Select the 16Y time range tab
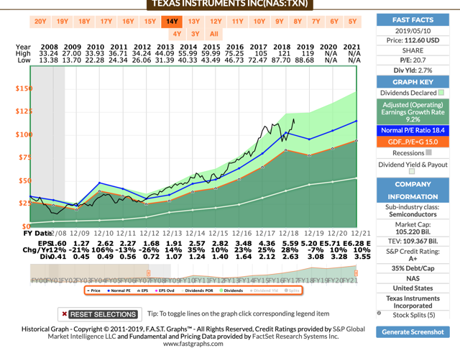 (128, 22)
